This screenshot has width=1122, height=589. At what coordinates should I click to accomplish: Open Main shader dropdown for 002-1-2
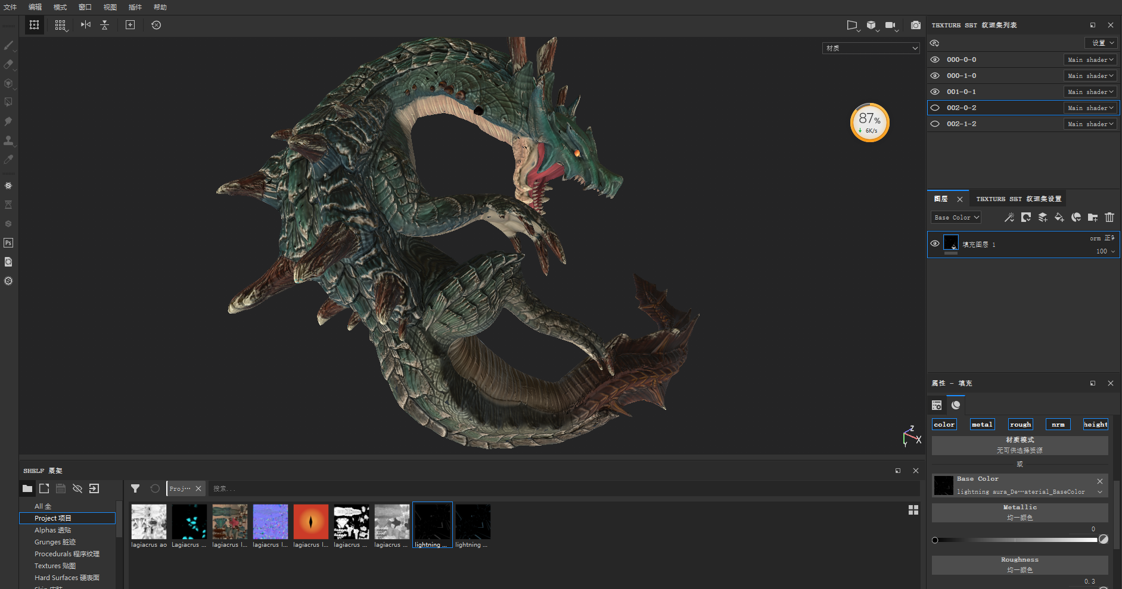point(1090,124)
